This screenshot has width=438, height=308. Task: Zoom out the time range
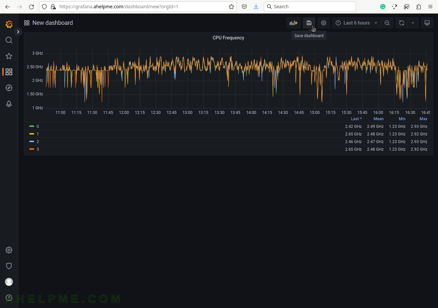pos(387,23)
